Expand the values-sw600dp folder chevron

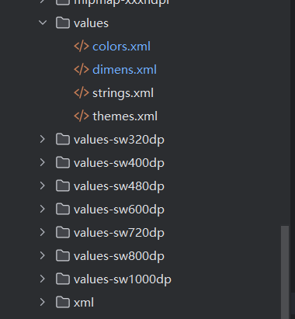tap(43, 209)
